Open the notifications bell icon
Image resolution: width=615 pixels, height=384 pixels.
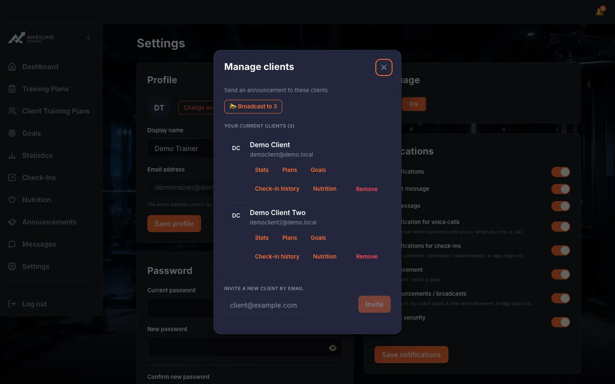pos(600,12)
